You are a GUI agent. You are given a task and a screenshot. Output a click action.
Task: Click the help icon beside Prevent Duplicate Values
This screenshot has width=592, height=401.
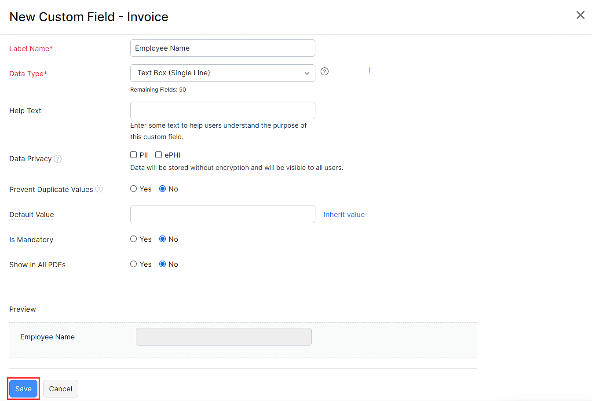tap(99, 188)
